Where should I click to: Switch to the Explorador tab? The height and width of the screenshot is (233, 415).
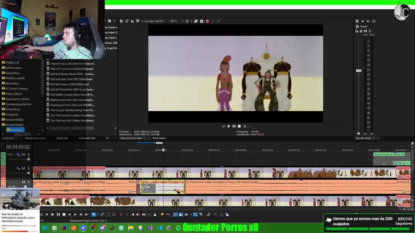[8, 138]
